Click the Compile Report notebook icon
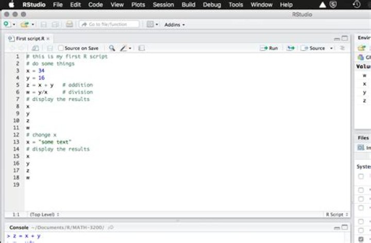The image size is (371, 243). 142,48
